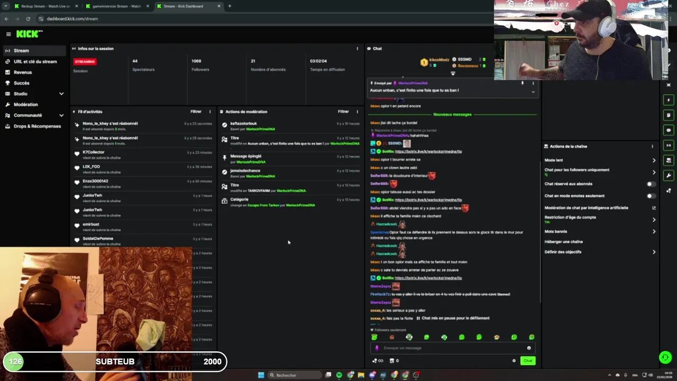Click the first green emote in quick bar

[x=374, y=337]
